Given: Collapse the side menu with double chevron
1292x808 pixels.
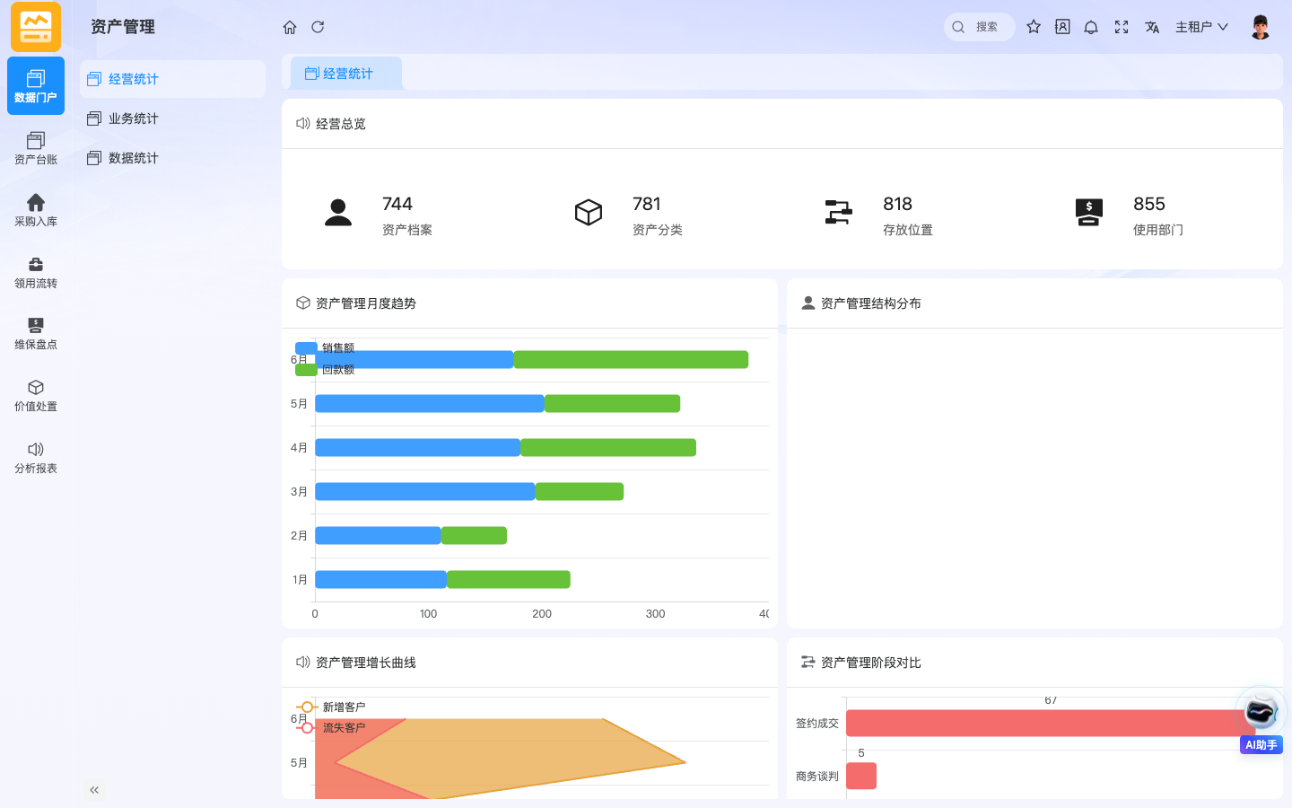Looking at the screenshot, I should (x=94, y=790).
